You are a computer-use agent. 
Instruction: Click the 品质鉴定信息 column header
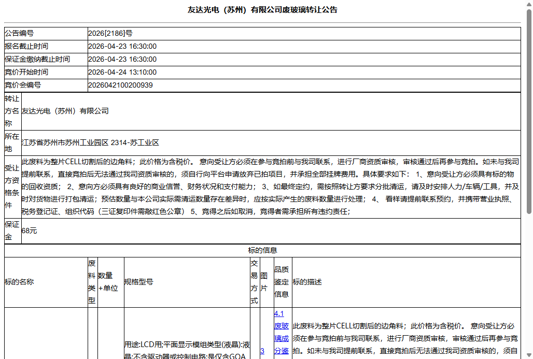(283, 282)
